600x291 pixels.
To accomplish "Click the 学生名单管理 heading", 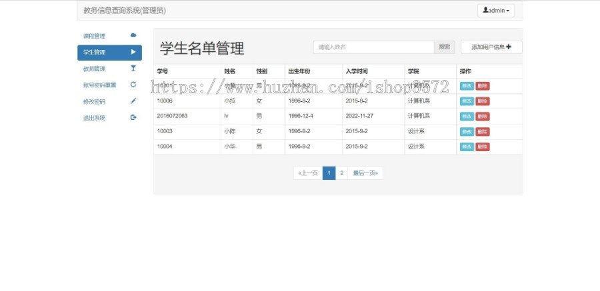I will [x=202, y=49].
